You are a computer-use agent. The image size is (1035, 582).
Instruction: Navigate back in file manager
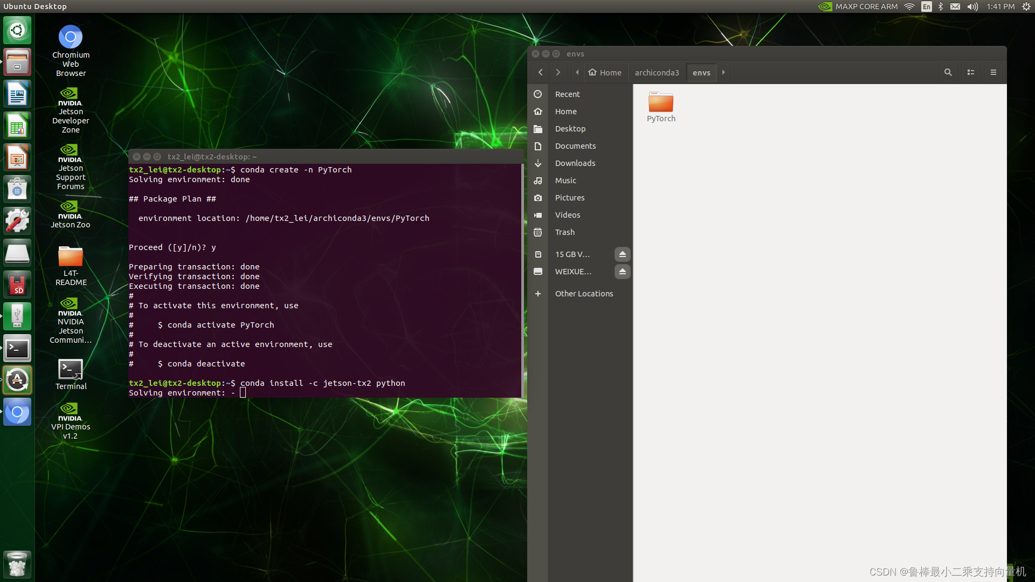tap(540, 72)
